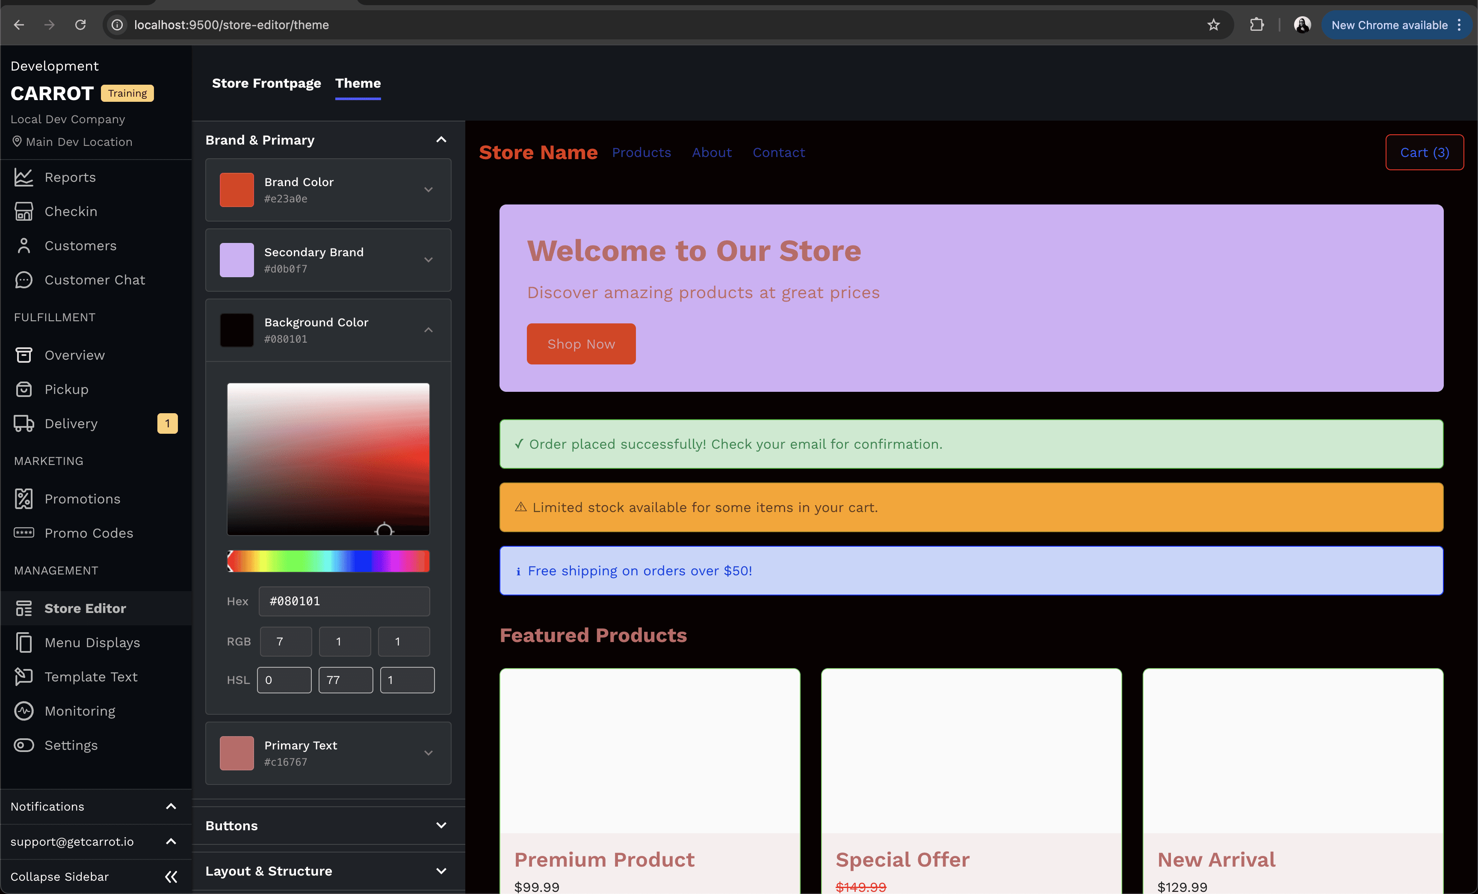Click the Shop Now button in preview
The image size is (1478, 894).
point(581,344)
